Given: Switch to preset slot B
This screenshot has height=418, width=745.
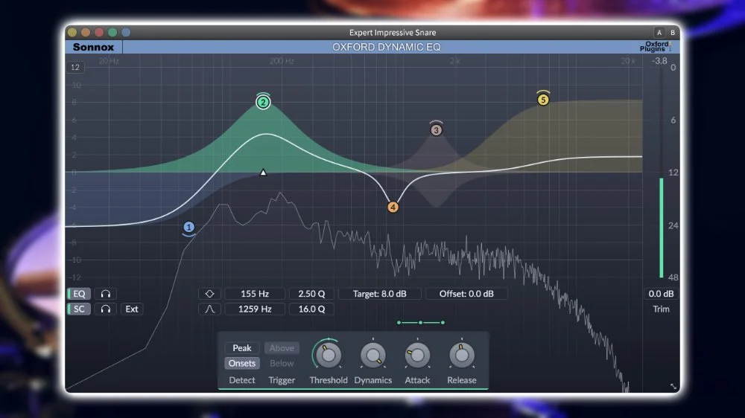Looking at the screenshot, I should (672, 32).
